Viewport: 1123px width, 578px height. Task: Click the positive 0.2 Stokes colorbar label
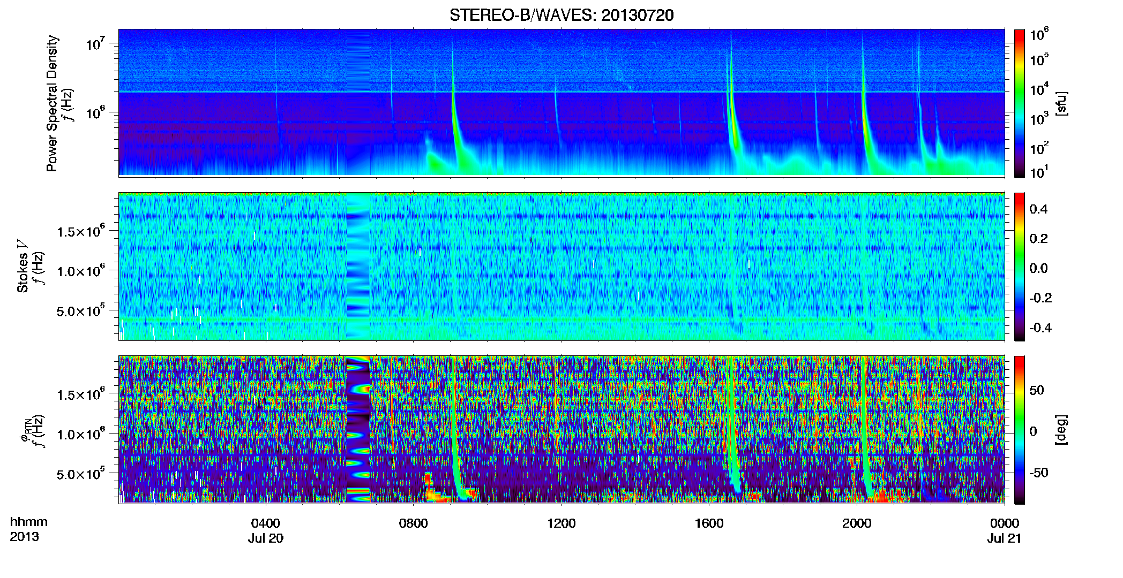pyautogui.click(x=1038, y=238)
